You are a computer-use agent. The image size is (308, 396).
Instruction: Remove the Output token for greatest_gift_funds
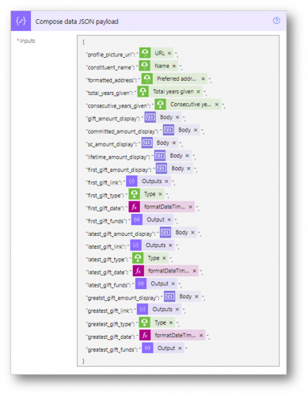pyautogui.click(x=180, y=348)
